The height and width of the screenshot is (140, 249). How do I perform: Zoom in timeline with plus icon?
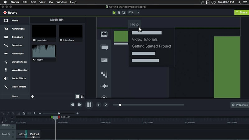click(x=78, y=113)
